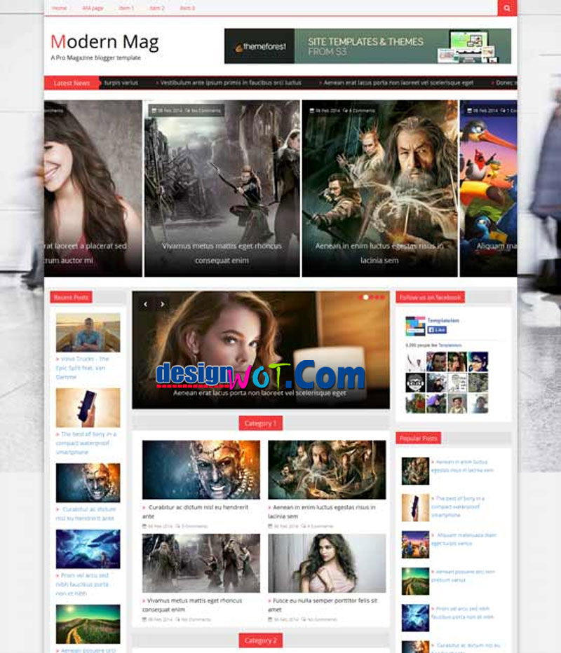Open the Category 2 heading button
This screenshot has width=561, height=653.
click(260, 640)
